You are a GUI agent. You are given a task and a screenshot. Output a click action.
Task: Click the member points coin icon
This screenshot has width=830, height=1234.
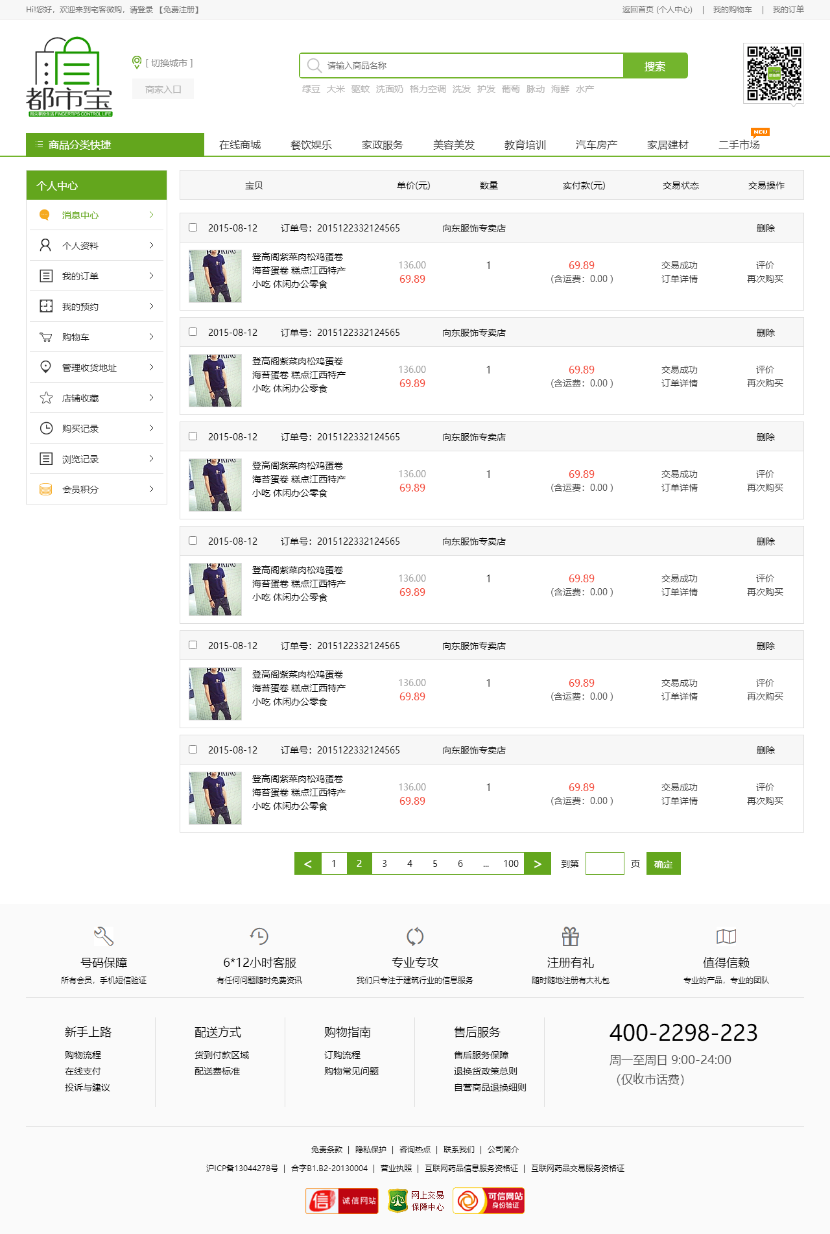(45, 489)
